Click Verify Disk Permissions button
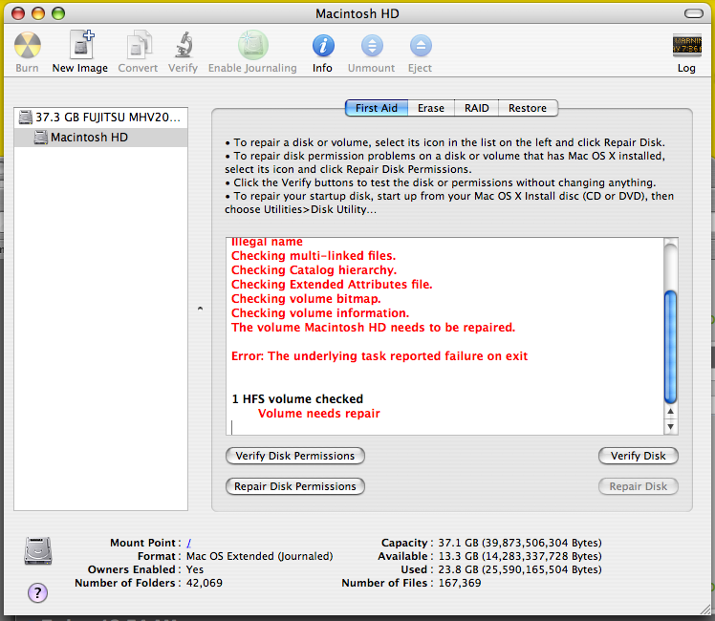 coord(295,456)
